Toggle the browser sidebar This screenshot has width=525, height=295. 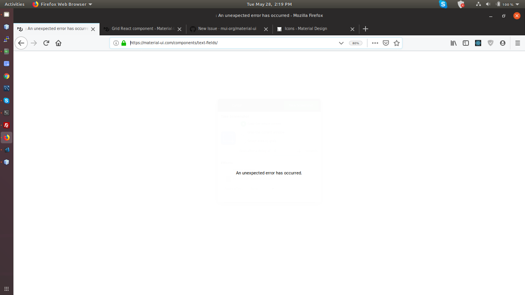(465, 43)
